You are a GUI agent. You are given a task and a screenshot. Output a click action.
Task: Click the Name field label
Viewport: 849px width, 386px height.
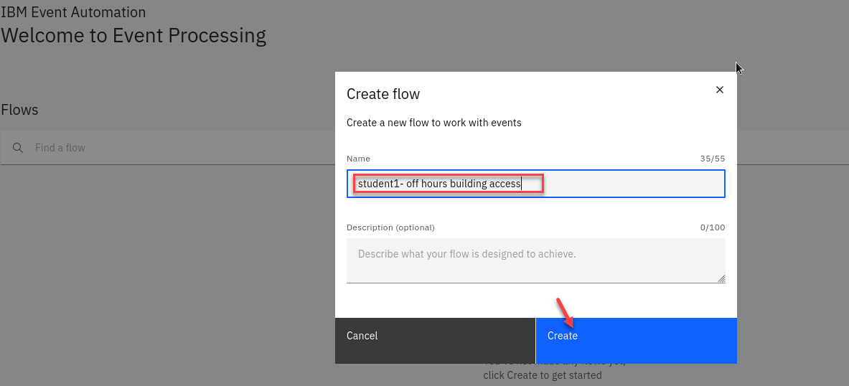[358, 159]
